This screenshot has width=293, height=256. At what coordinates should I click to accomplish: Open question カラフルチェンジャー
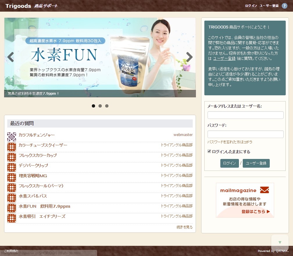click(37, 135)
